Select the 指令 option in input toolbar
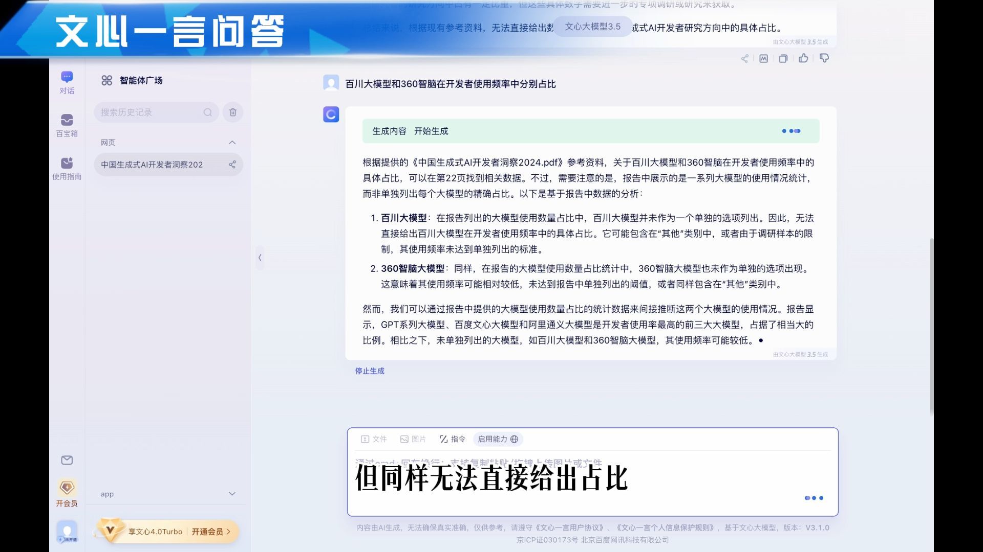This screenshot has height=552, width=983. pyautogui.click(x=453, y=439)
